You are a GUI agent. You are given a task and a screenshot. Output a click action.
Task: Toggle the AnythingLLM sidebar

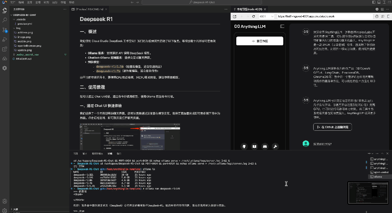(282, 26)
